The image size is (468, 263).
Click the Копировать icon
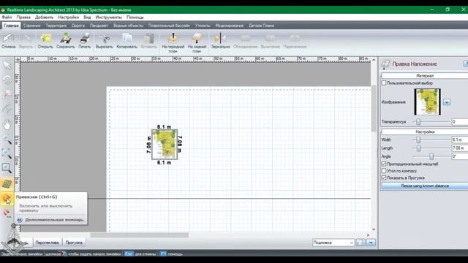click(127, 39)
